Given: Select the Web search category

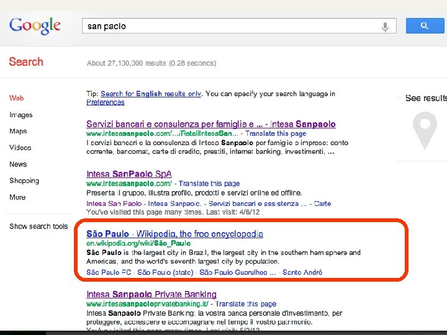Looking at the screenshot, I should (x=16, y=98).
